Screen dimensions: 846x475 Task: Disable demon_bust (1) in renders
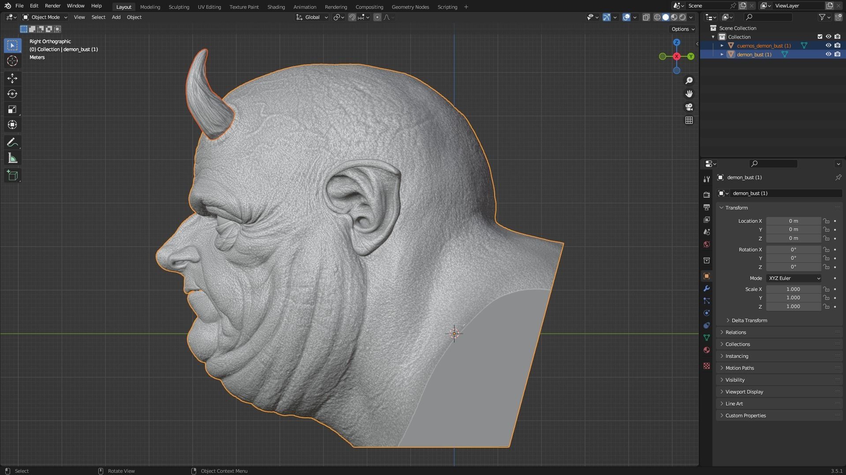pyautogui.click(x=837, y=54)
